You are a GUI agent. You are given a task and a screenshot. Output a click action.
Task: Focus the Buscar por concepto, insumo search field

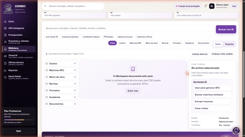(129, 28)
